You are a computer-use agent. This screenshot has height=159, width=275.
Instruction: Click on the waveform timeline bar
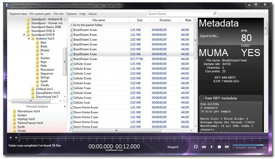point(143,138)
